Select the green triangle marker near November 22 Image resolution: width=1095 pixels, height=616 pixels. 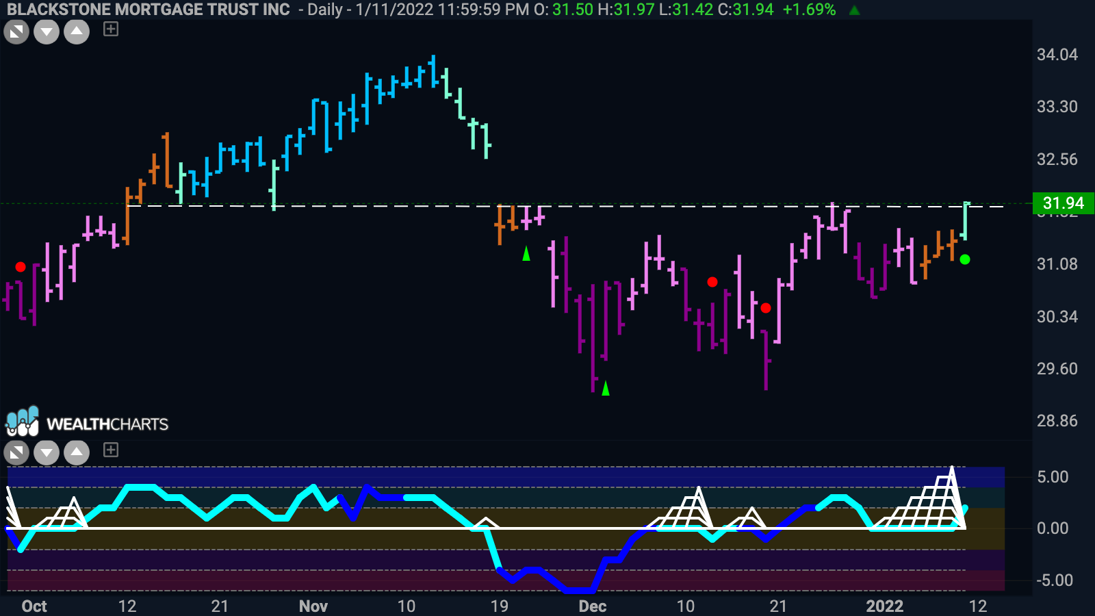click(526, 254)
